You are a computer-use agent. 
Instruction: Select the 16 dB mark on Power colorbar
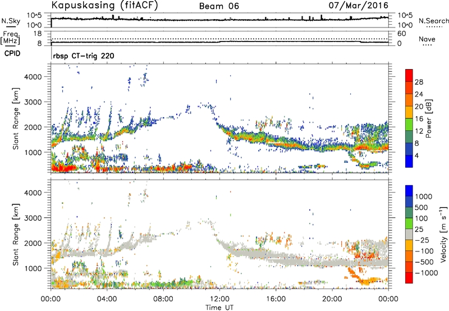tap(419, 119)
